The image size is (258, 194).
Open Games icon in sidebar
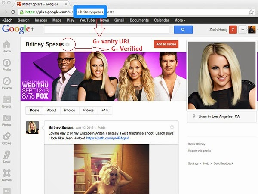point(6,175)
